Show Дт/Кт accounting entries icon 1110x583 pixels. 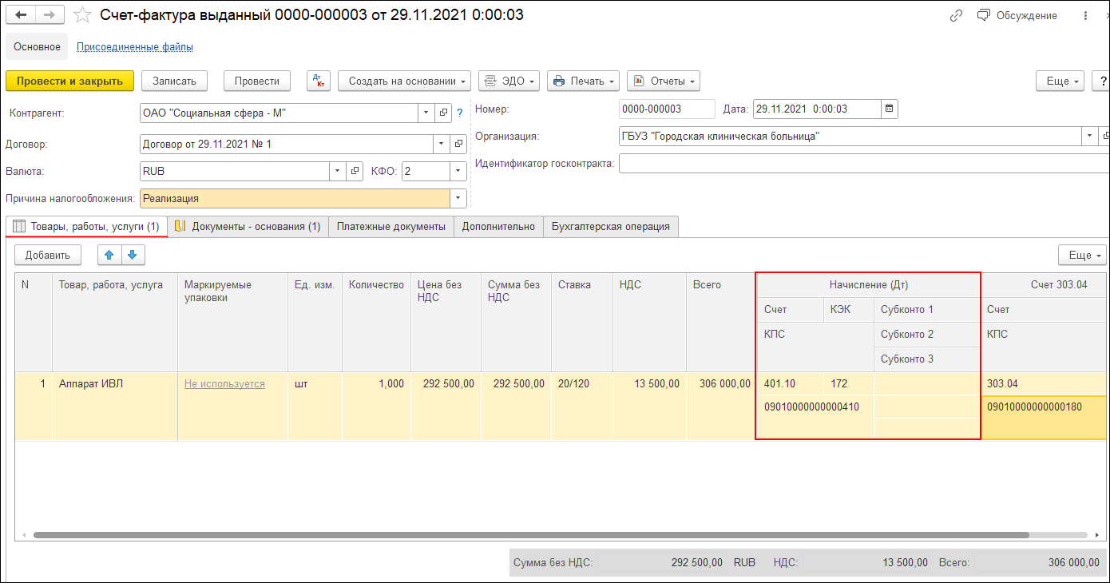[x=319, y=81]
